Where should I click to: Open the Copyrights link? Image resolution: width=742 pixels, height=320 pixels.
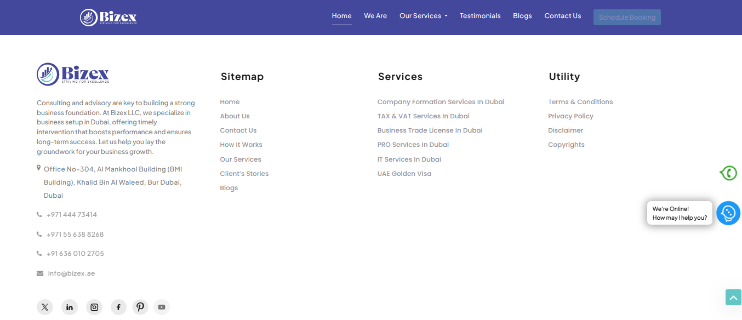(566, 145)
